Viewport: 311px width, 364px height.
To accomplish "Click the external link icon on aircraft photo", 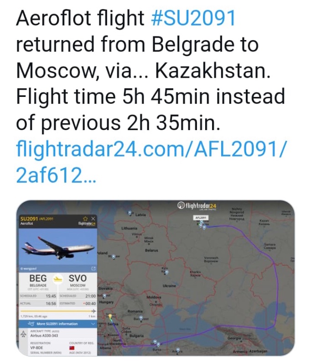I will point(93,268).
